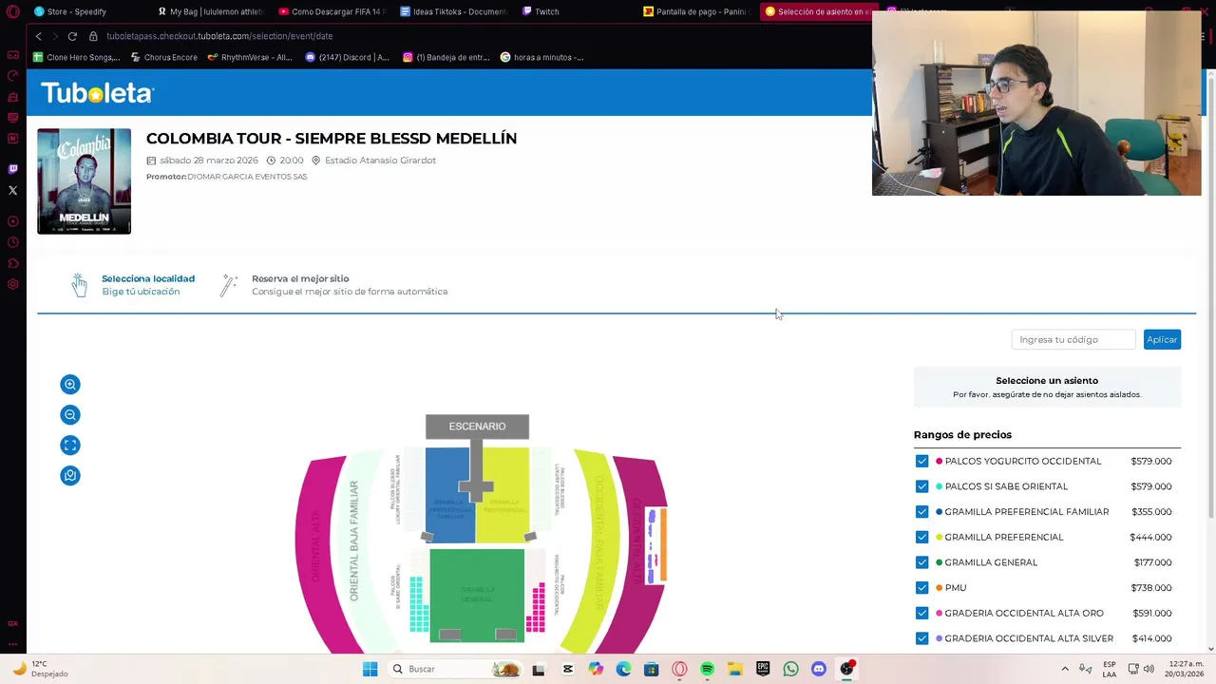Show hidden system tray icons chevron
Screen dimensions: 1216x684
pos(1065,669)
